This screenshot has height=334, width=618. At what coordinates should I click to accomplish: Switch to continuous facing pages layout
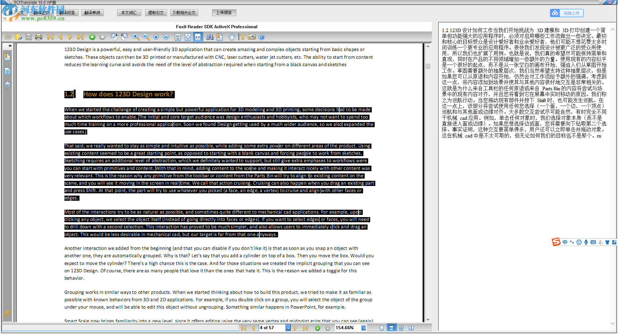(x=401, y=328)
